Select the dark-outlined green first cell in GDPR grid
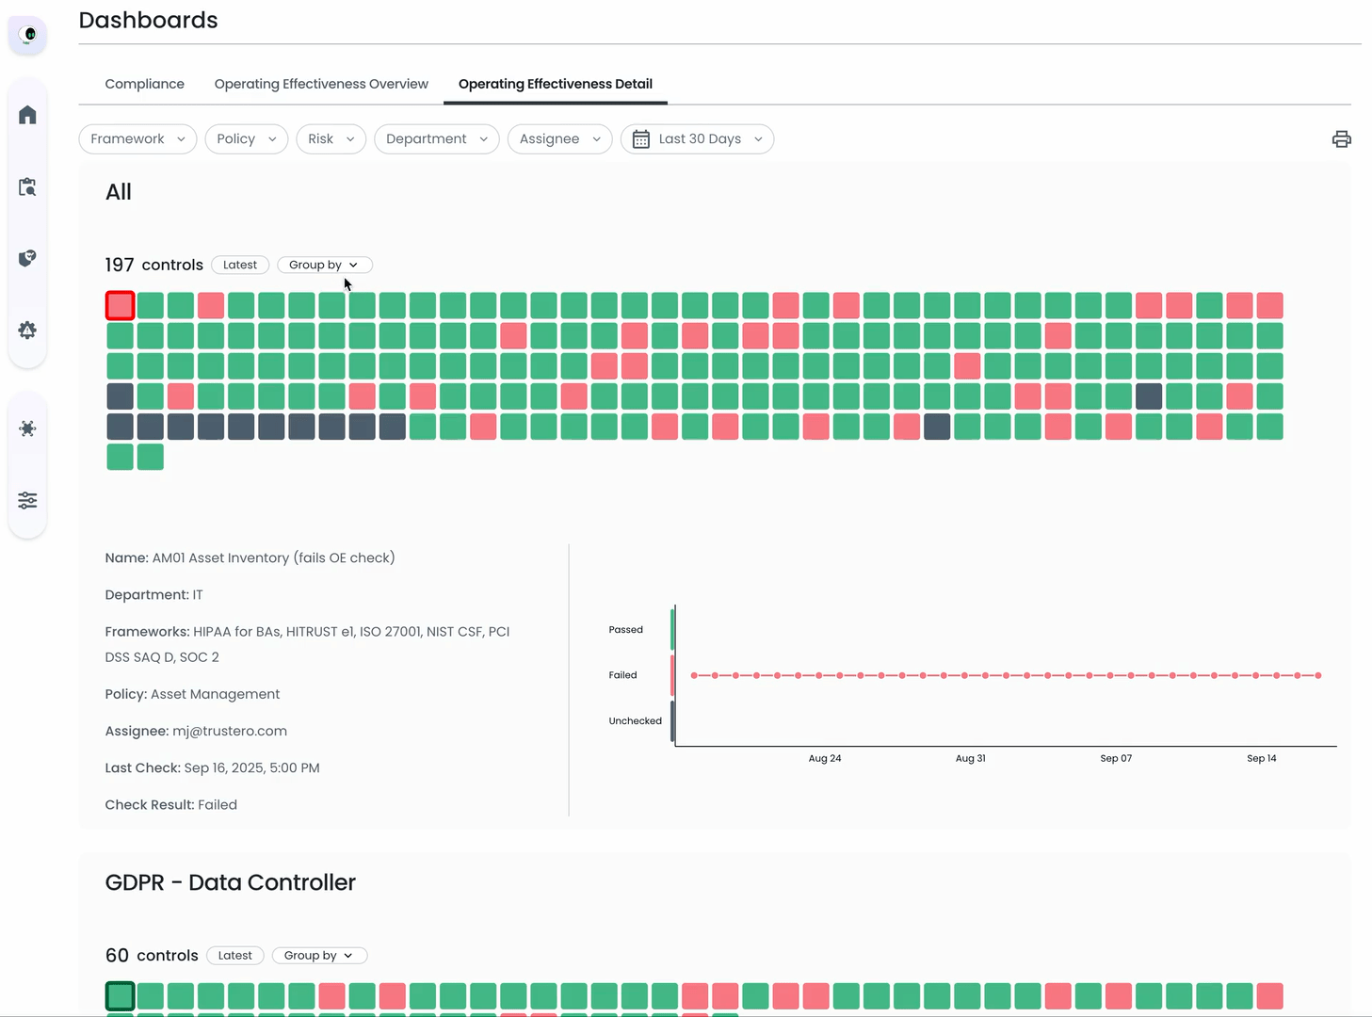The image size is (1372, 1017). pyautogui.click(x=120, y=996)
